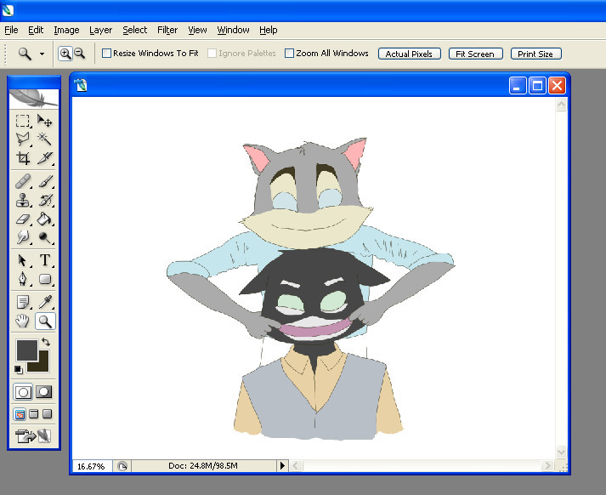Click the Actual Pixels button
Screen dimensions: 606x495
click(410, 54)
